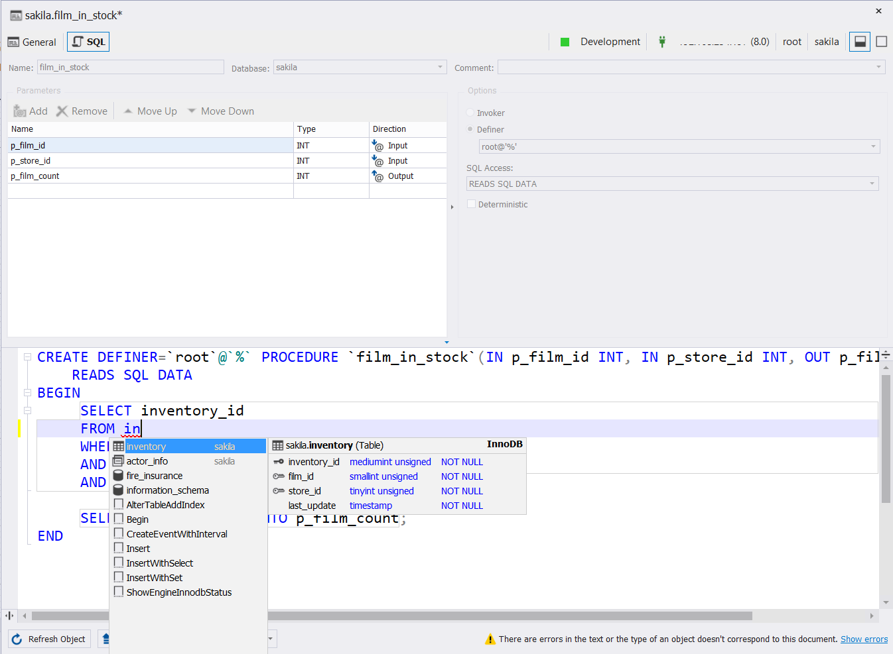Click the Name field film_in_stock

tap(131, 68)
